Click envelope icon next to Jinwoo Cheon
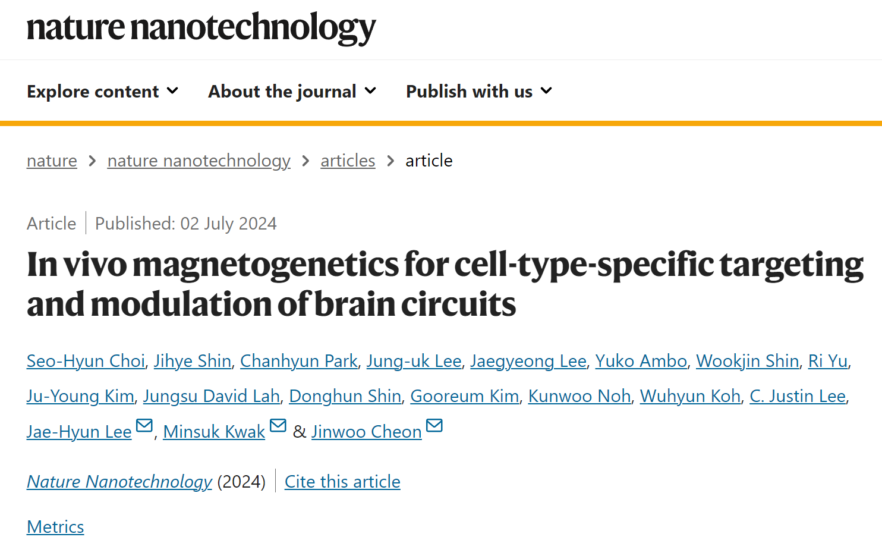Screen dimensions: 882x559 (434, 426)
